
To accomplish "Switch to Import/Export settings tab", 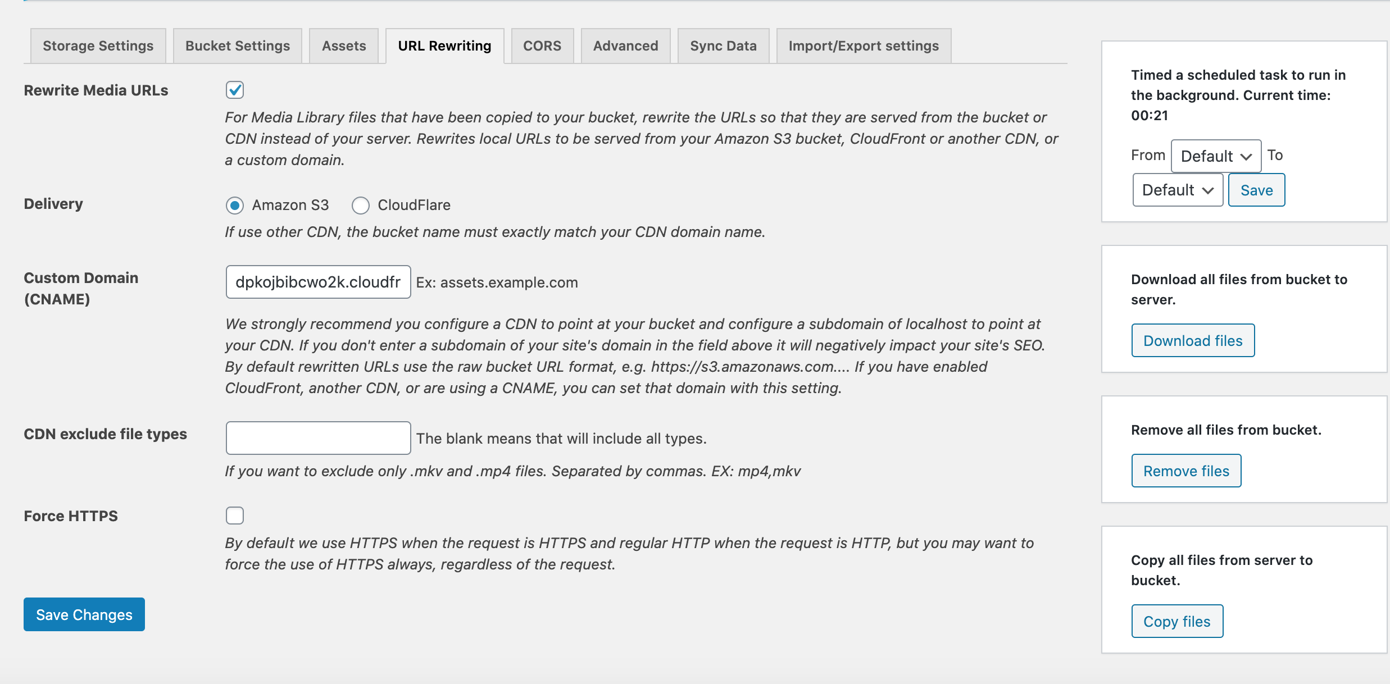I will click(864, 46).
